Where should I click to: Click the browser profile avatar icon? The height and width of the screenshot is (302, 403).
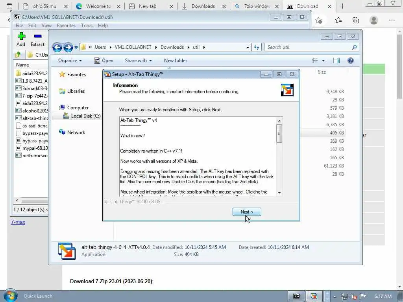374,20
